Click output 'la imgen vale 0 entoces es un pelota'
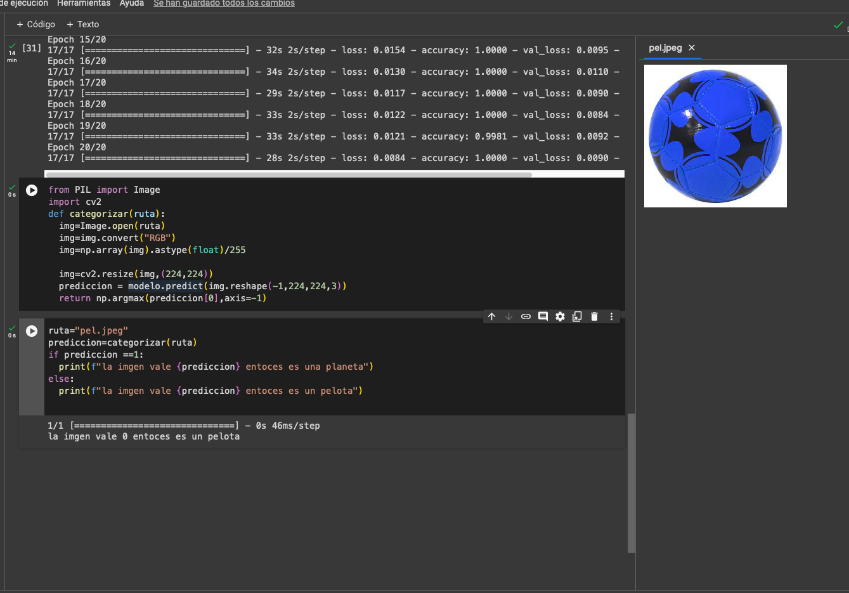The image size is (849, 593). tap(144, 436)
